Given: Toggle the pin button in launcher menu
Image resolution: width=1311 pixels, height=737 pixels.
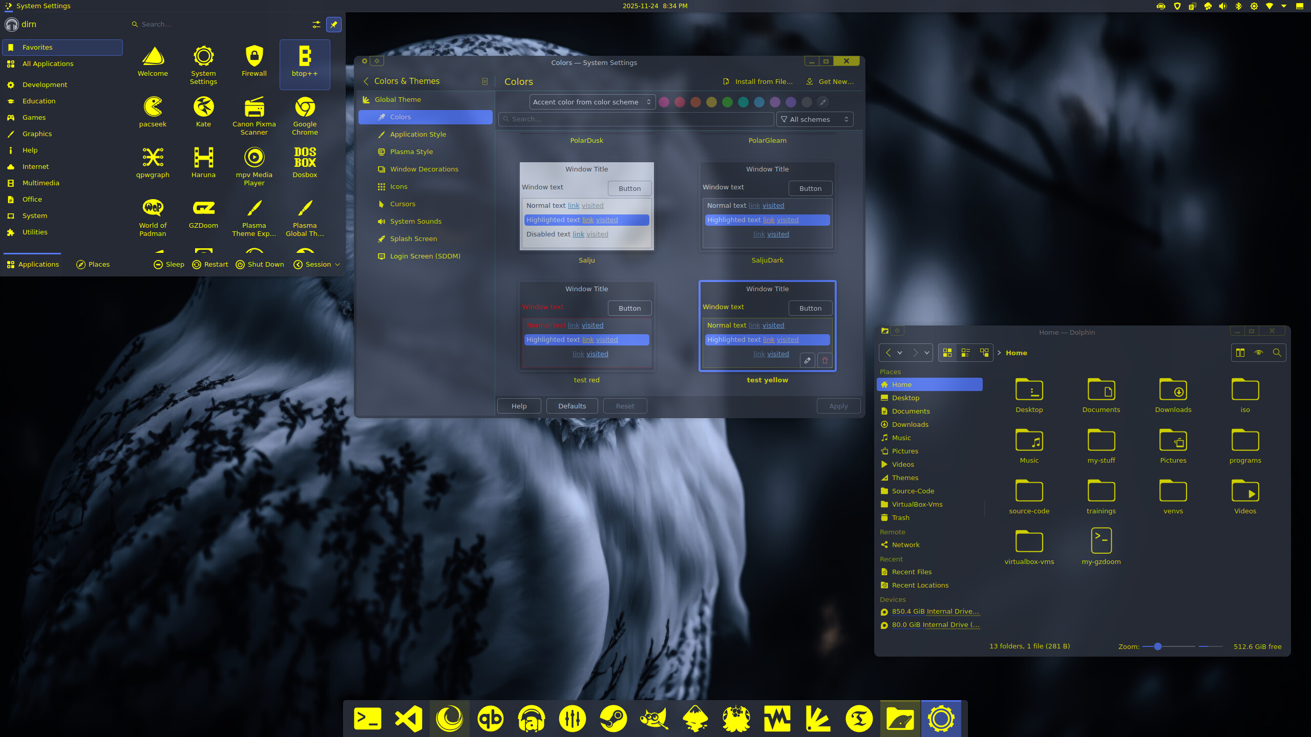Looking at the screenshot, I should (334, 24).
